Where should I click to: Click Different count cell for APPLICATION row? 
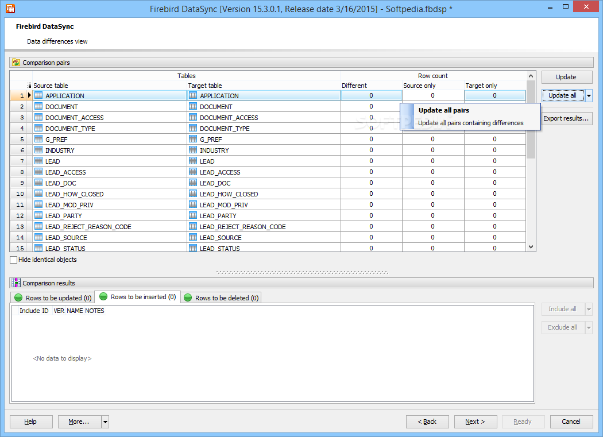pyautogui.click(x=372, y=95)
